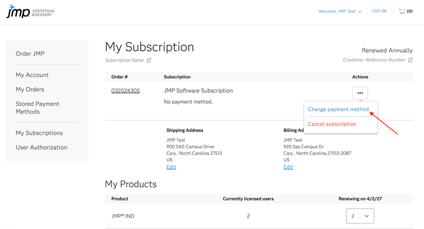The height and width of the screenshot is (229, 424).
Task: Click the My Subscription heading
Action: [150, 47]
